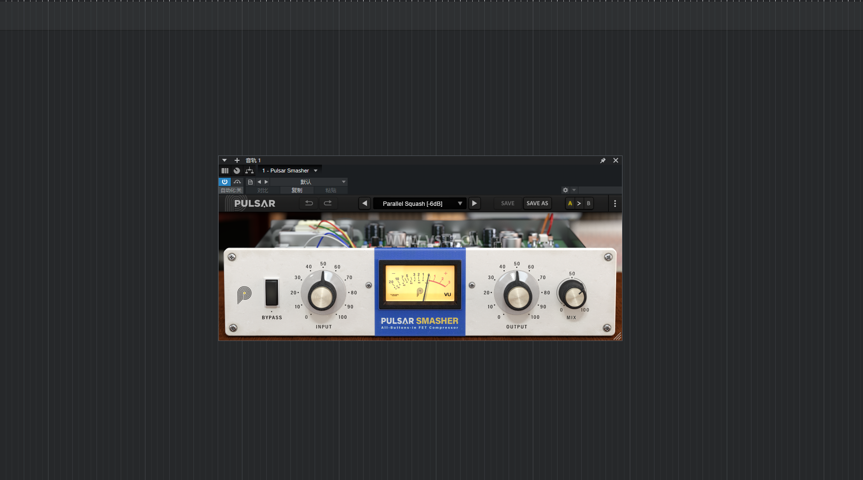Click the resize grip at plugin corner
The height and width of the screenshot is (480, 863).
coord(617,336)
